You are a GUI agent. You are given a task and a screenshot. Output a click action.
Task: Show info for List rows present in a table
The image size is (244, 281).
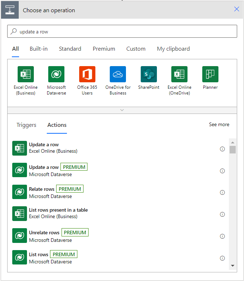(x=222, y=214)
